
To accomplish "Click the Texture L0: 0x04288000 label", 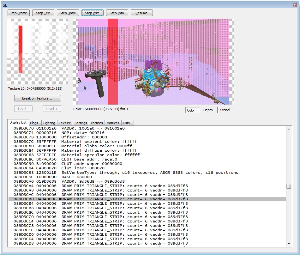I will coord(35,88).
